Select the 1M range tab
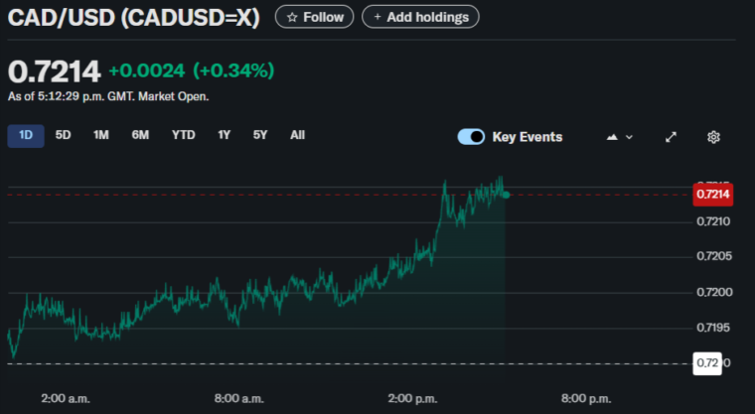The image size is (755, 414). pos(101,135)
